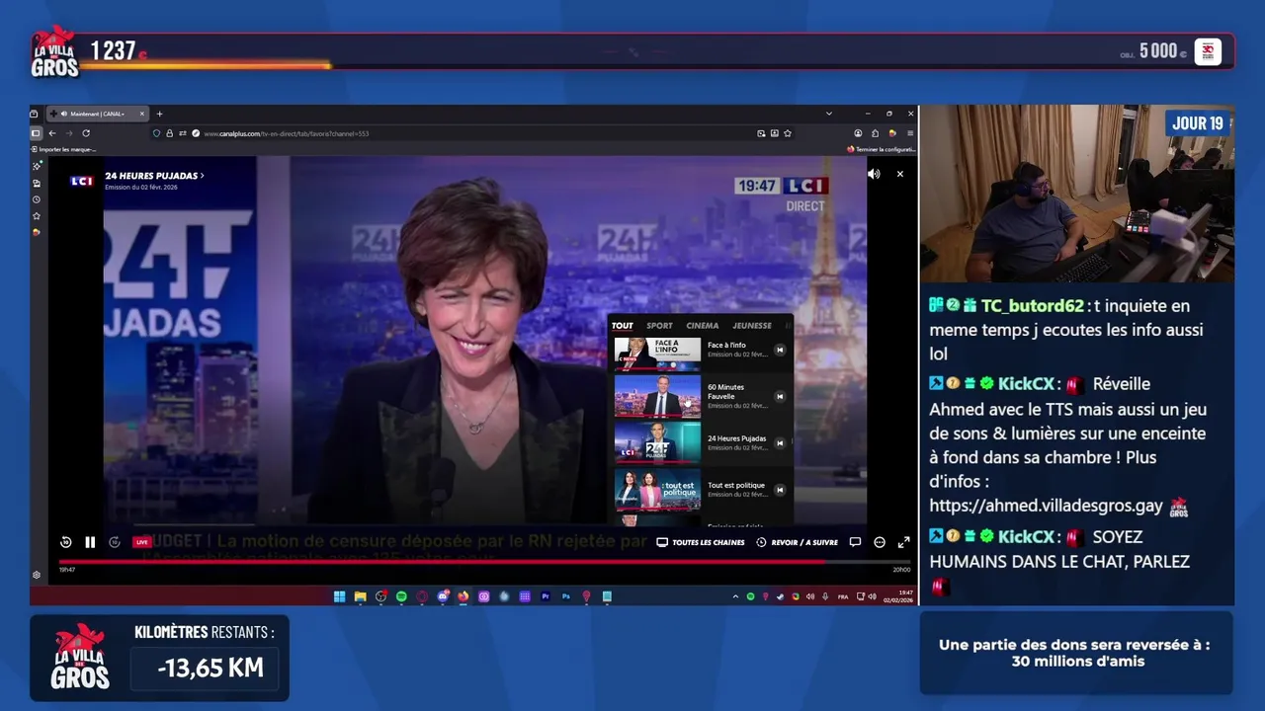The height and width of the screenshot is (711, 1265).
Task: Open the Revoir / À suivre panel
Action: click(797, 542)
